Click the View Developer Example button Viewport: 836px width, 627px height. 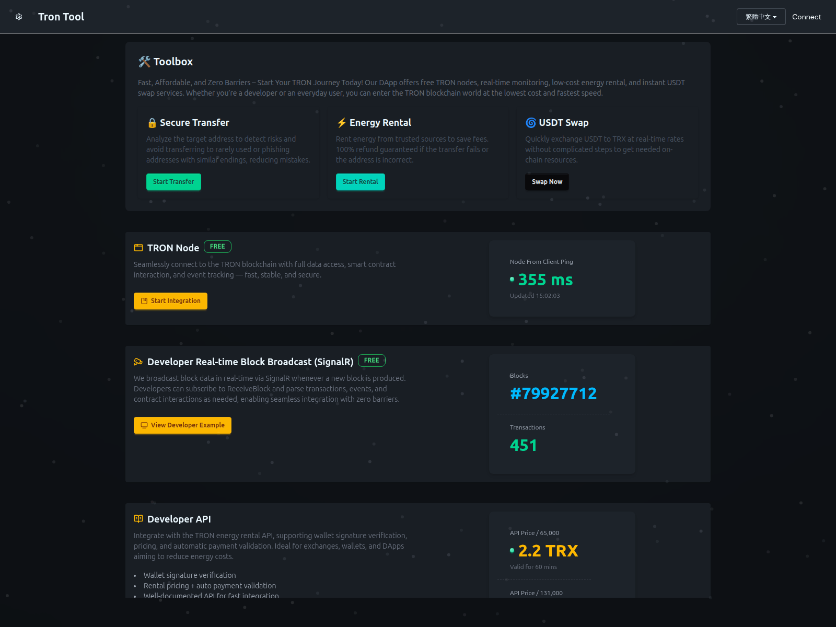[182, 425]
